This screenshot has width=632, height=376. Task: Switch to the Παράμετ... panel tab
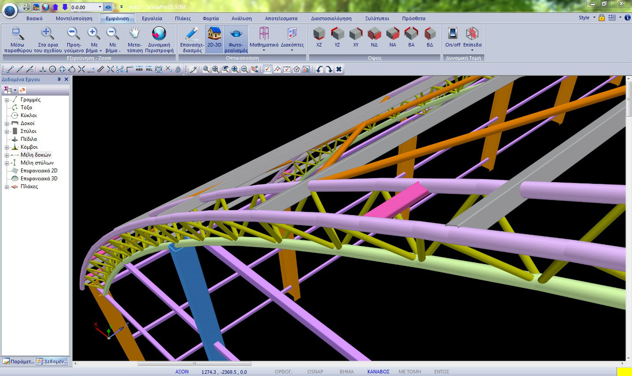tap(18, 362)
